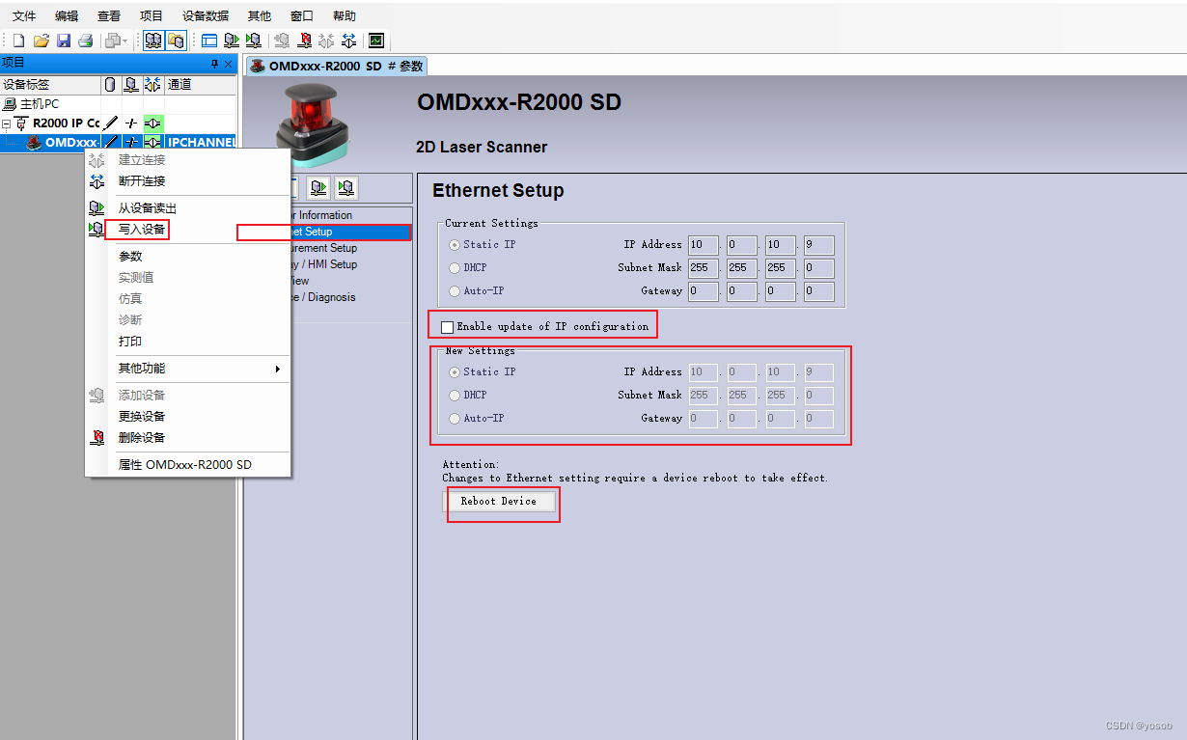Viewport: 1187px width, 740px height.
Task: Click the Save floppy disk toolbar icon
Action: [x=64, y=41]
